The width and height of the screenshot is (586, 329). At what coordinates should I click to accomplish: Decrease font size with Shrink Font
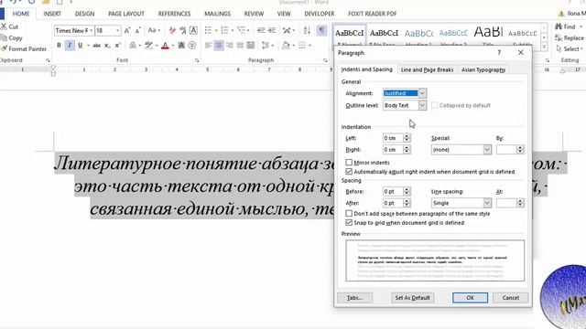click(x=137, y=30)
